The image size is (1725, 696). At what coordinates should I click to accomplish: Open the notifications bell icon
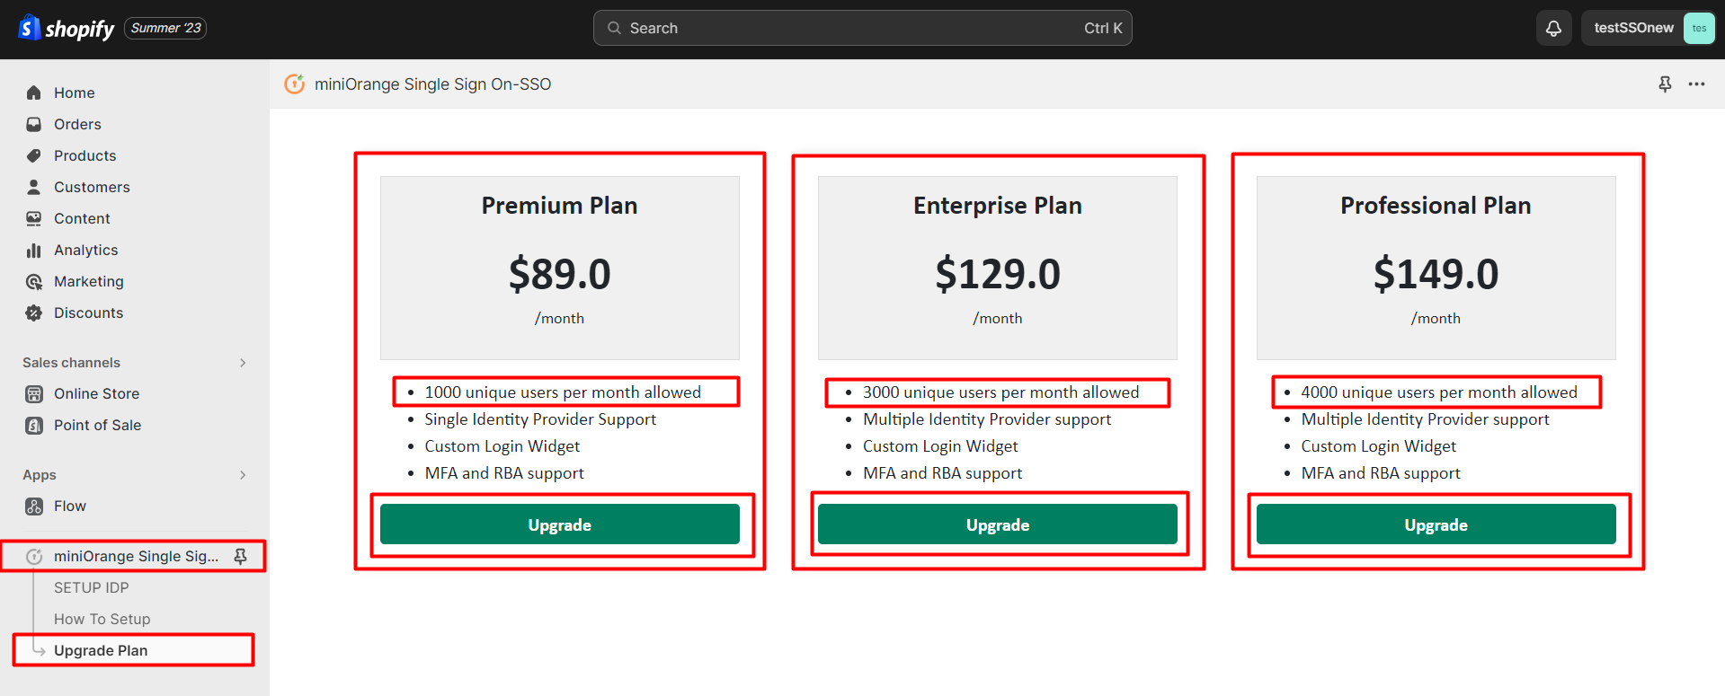tap(1553, 28)
